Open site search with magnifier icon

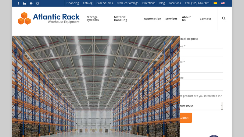tap(224, 18)
